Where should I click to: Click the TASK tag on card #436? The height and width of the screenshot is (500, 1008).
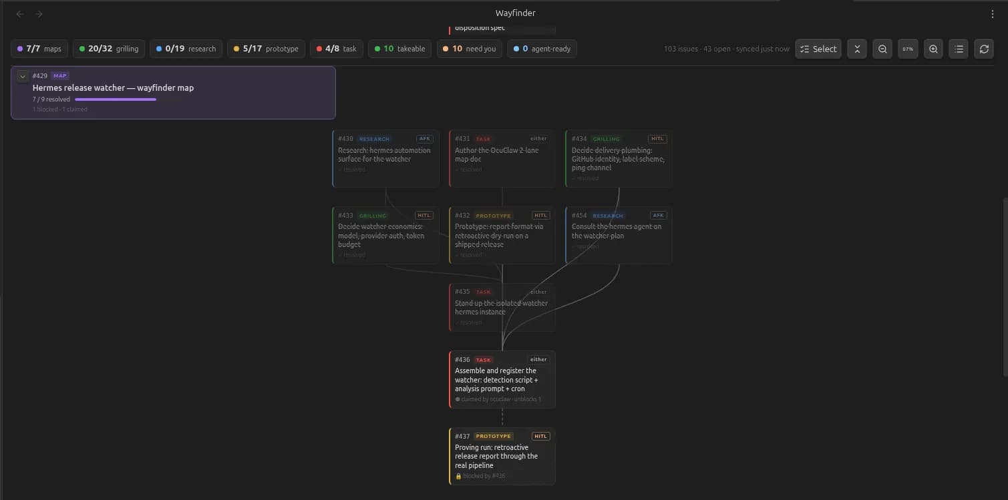click(483, 360)
